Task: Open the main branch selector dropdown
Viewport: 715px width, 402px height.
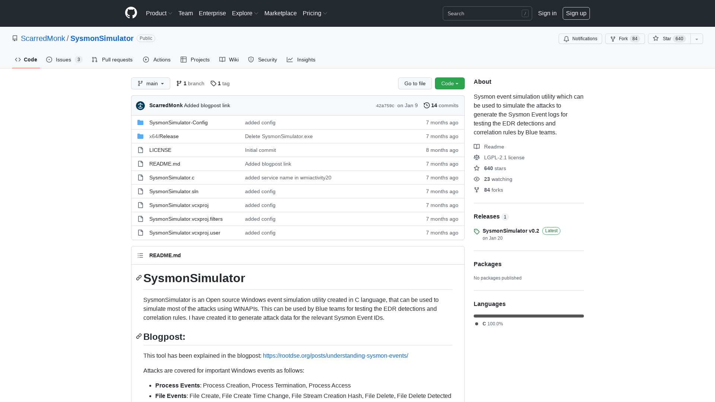Action: (150, 83)
